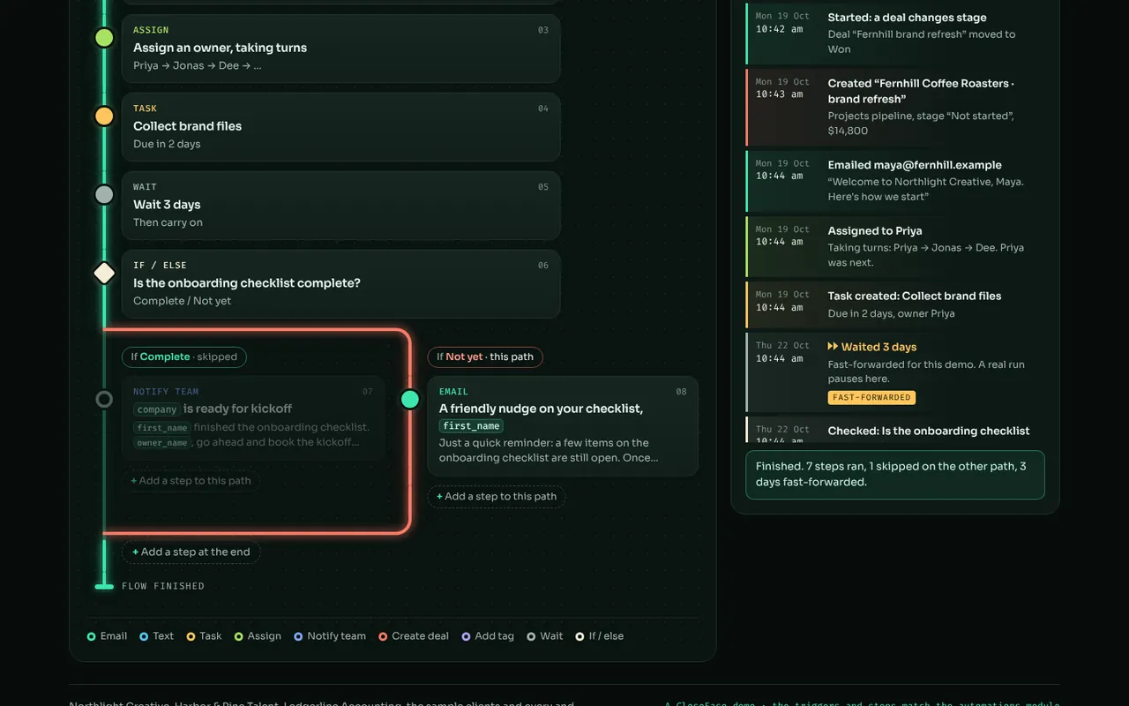Select the teal Email step node circle

(410, 400)
